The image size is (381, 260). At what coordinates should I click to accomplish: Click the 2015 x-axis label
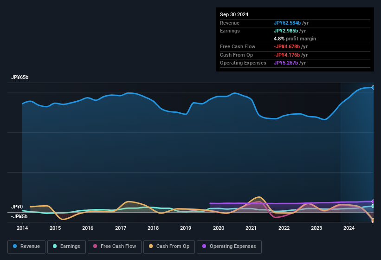point(55,228)
